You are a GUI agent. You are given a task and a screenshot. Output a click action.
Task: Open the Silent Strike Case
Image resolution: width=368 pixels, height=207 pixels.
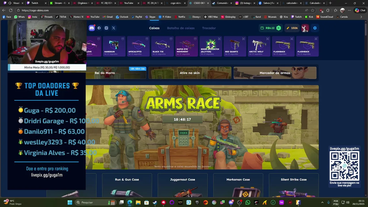pos(294,185)
